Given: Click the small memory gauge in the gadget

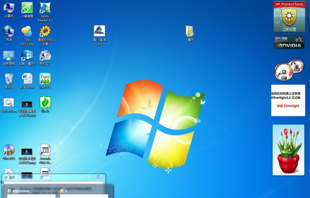Looking at the screenshot, I should coord(297,67).
